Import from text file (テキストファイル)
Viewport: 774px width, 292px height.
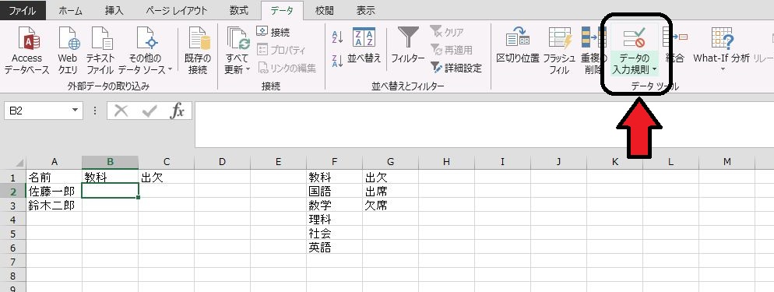tap(100, 51)
